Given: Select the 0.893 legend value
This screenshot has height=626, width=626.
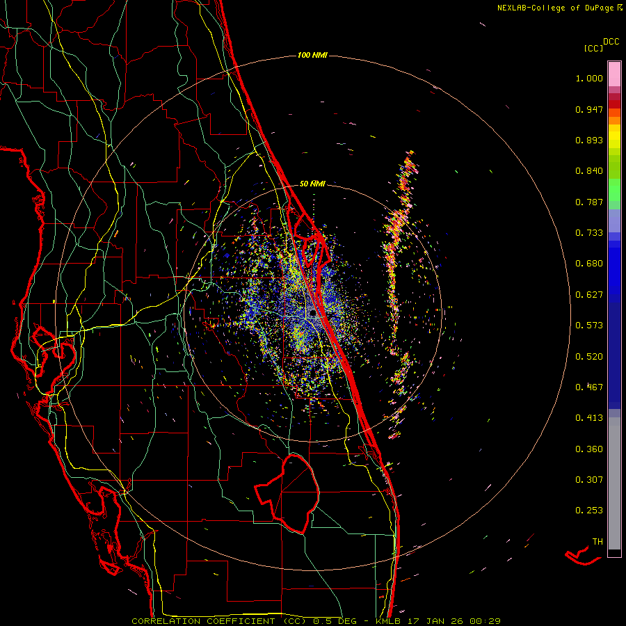Looking at the screenshot, I should [x=589, y=140].
